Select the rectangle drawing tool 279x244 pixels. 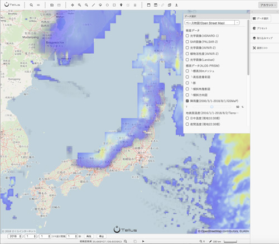click(114, 5)
